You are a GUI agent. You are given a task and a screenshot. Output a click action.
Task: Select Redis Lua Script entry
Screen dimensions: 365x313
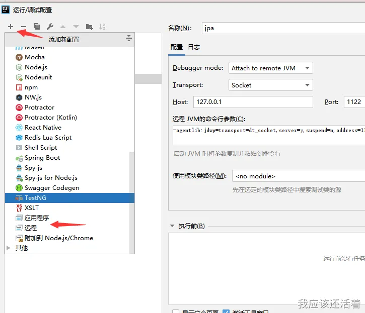(x=69, y=138)
